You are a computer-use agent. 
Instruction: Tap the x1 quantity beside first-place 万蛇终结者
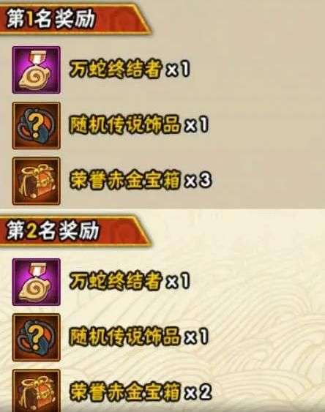pyautogui.click(x=179, y=70)
